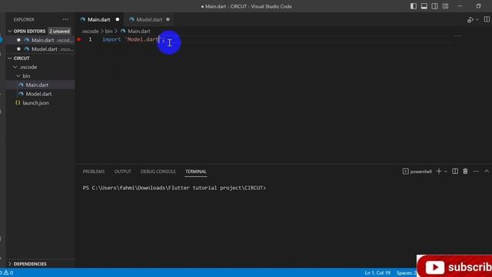Click Ln 1, Col 19 status indicator

click(x=377, y=273)
